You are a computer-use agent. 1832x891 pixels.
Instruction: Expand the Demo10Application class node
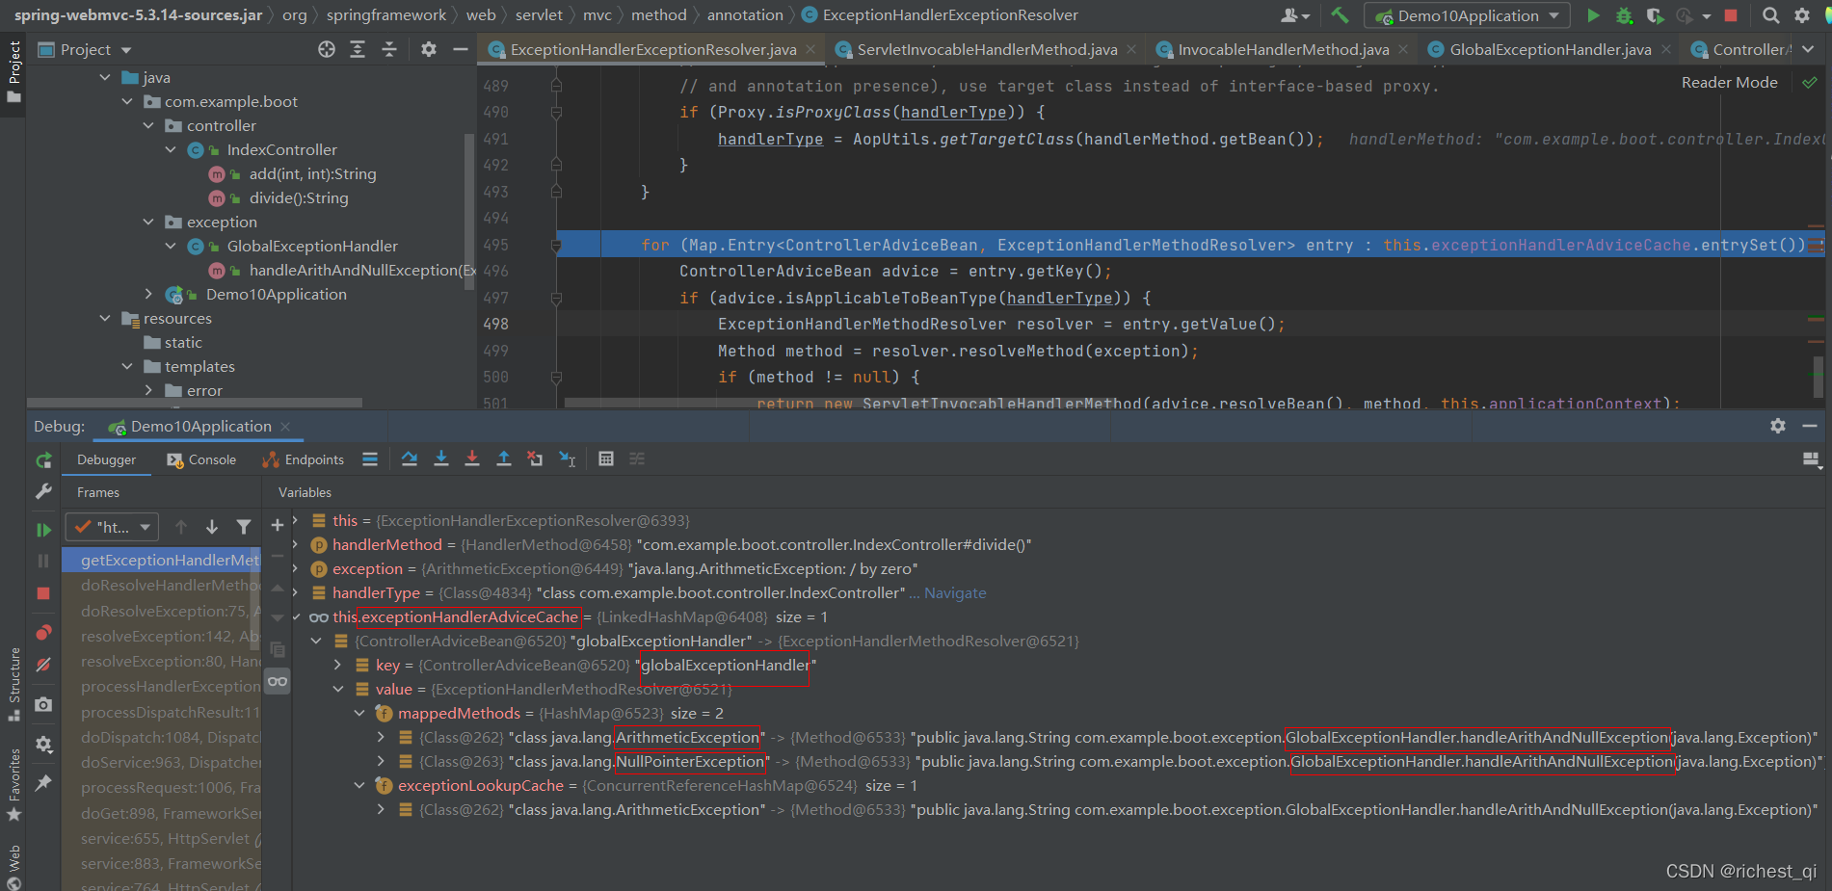(148, 294)
